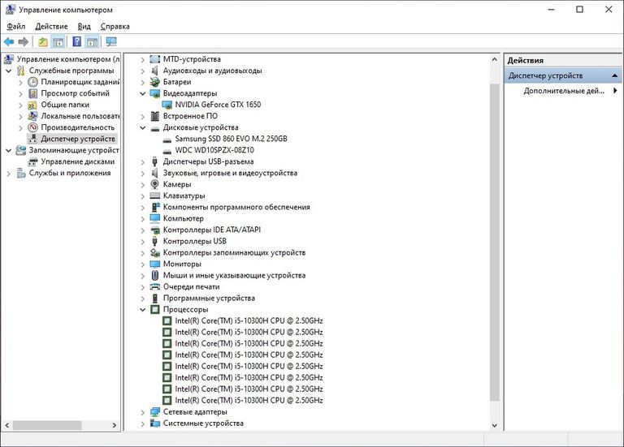Click the blue Back arrow in toolbar

9,41
